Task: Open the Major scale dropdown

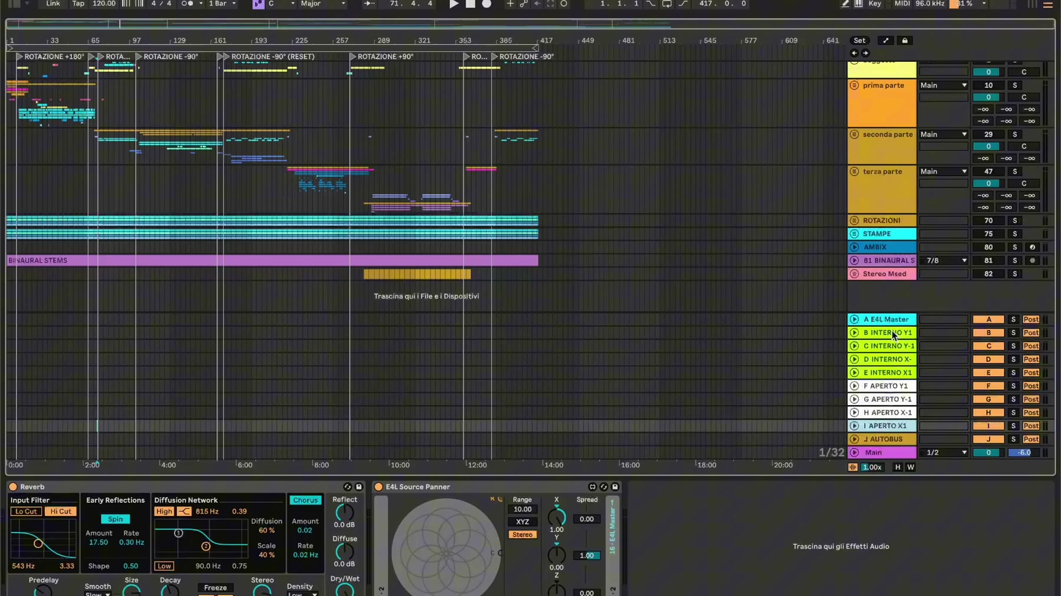Action: click(322, 4)
